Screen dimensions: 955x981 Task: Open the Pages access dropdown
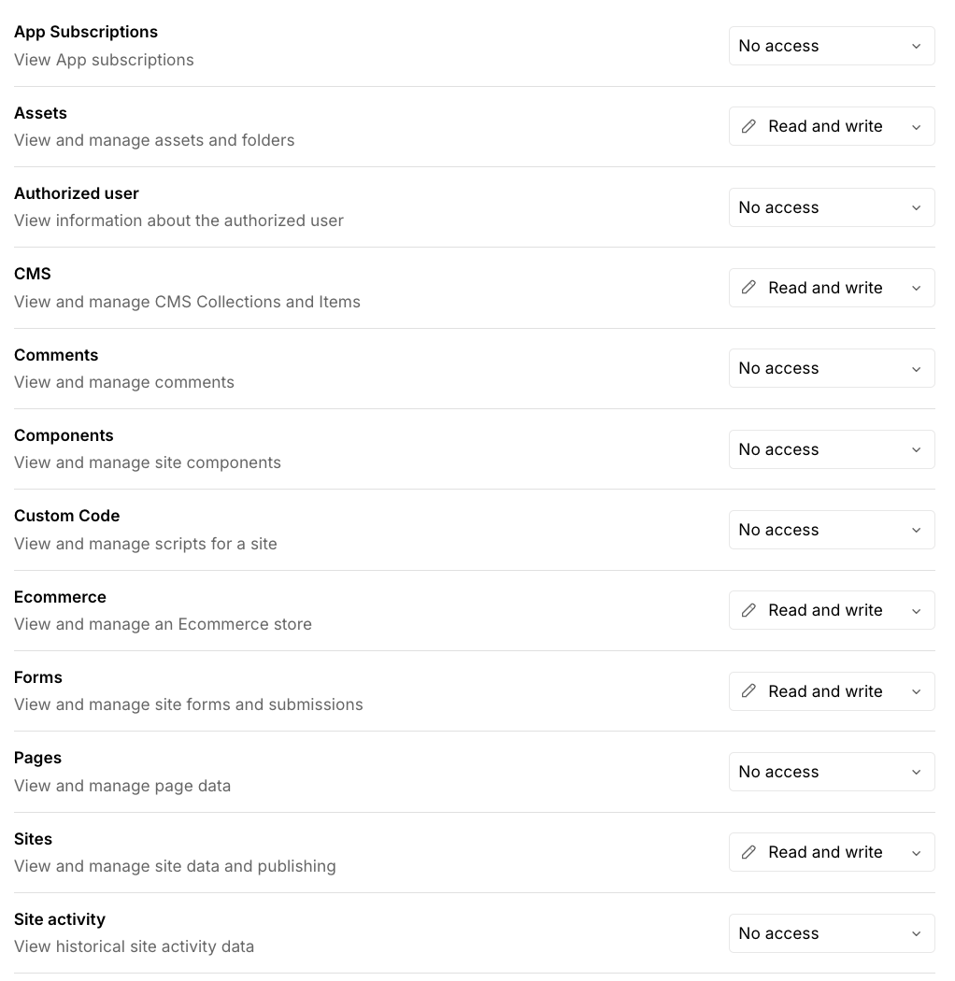tap(831, 772)
